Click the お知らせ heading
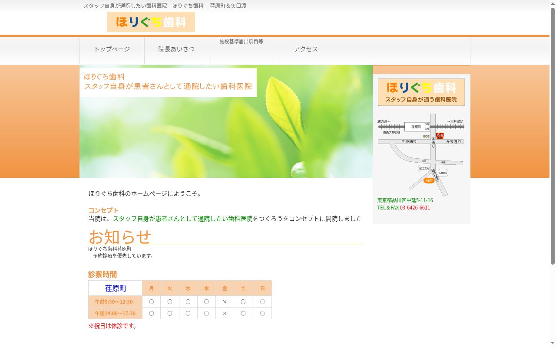 tap(120, 237)
